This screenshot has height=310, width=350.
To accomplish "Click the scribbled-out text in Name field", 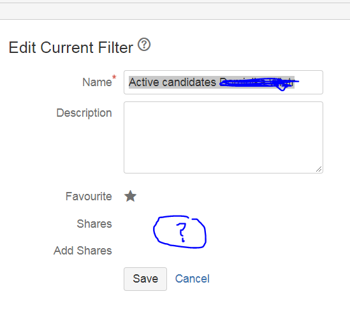I will [259, 83].
